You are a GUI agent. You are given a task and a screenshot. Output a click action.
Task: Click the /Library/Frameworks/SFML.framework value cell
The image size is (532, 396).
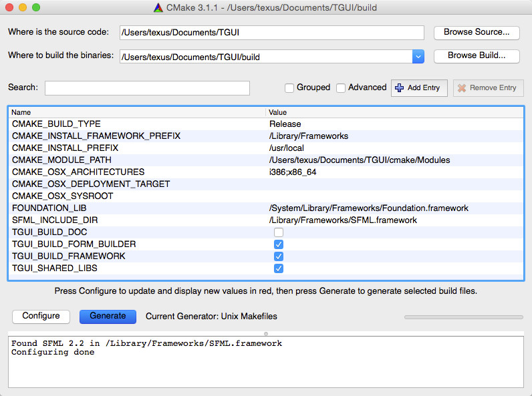tap(343, 220)
